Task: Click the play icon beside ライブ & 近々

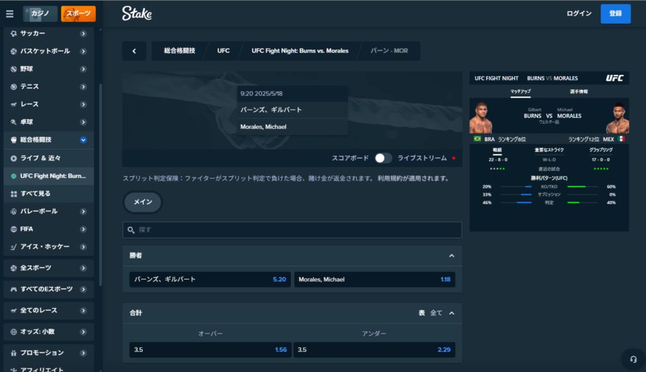Action: [x=14, y=158]
